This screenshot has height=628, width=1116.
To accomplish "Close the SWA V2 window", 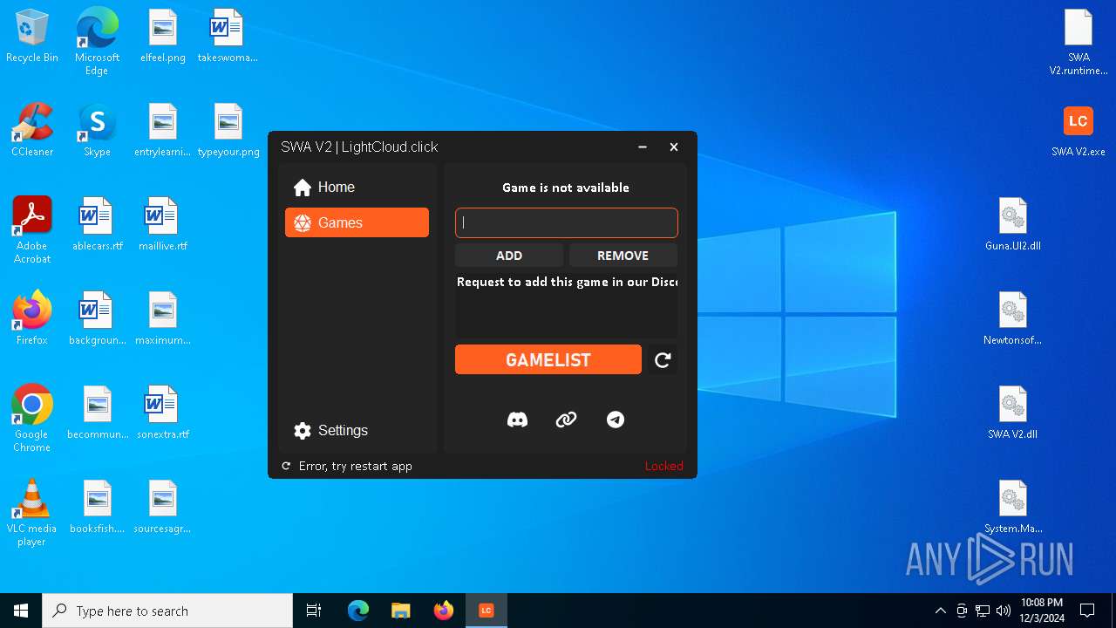I will pos(674,147).
